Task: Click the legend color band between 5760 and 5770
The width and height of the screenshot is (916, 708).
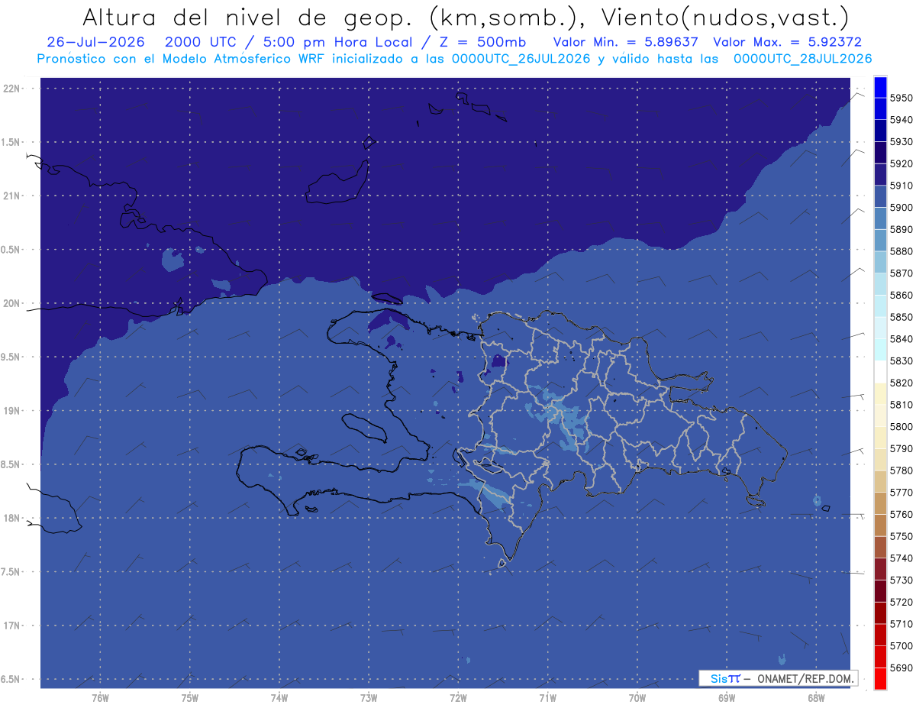Action: pyautogui.click(x=880, y=503)
